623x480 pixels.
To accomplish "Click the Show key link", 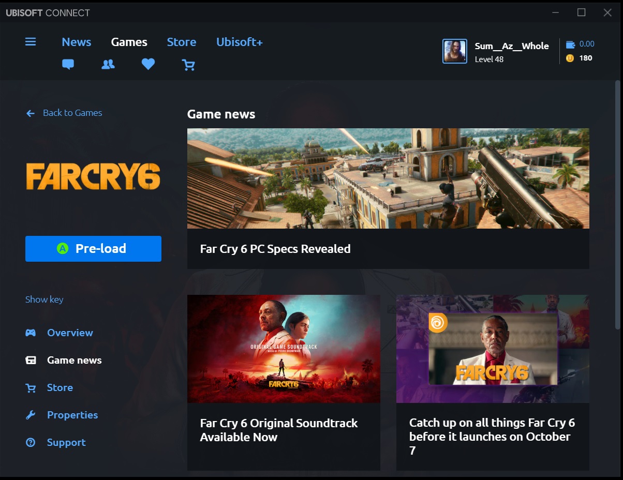I will coord(44,299).
